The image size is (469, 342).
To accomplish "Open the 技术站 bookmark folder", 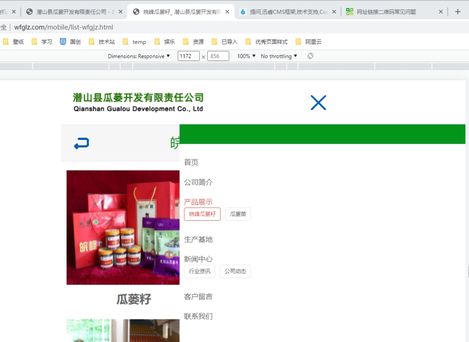I will [102, 42].
